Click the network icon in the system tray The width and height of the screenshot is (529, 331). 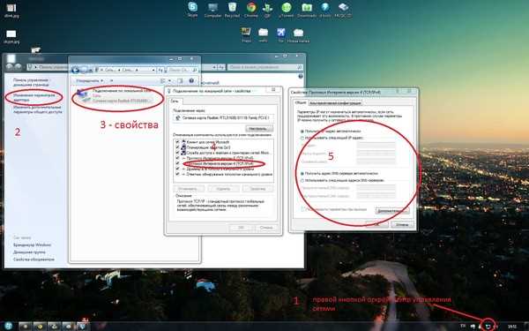point(488,326)
